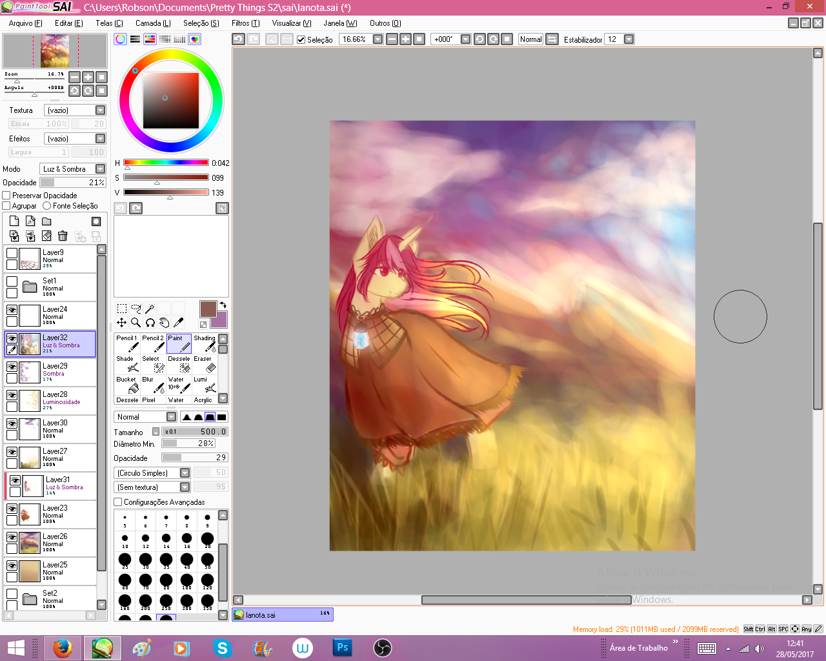Open the zoom percentage 16.66% dropdown
Image resolution: width=826 pixels, height=661 pixels.
click(x=378, y=39)
